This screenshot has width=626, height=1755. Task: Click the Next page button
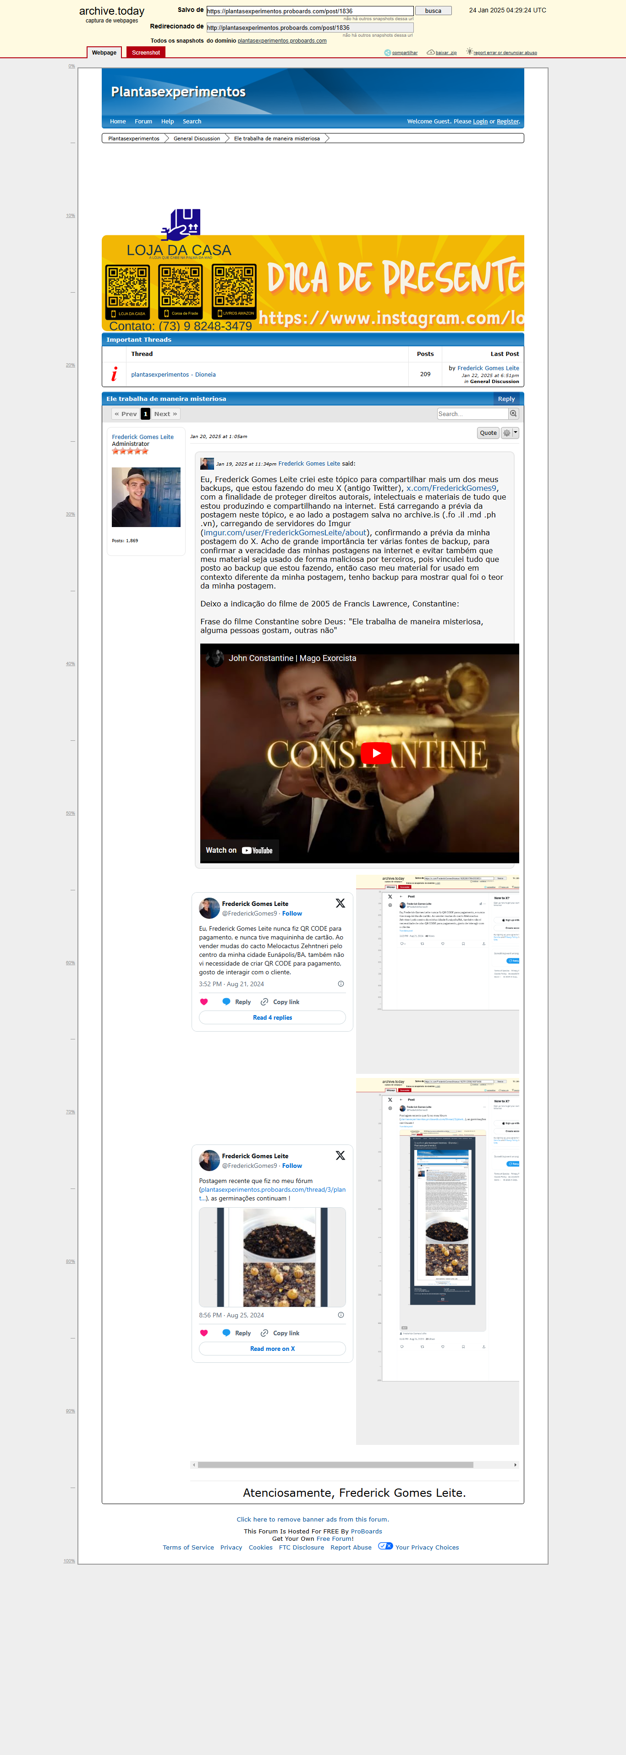[165, 414]
